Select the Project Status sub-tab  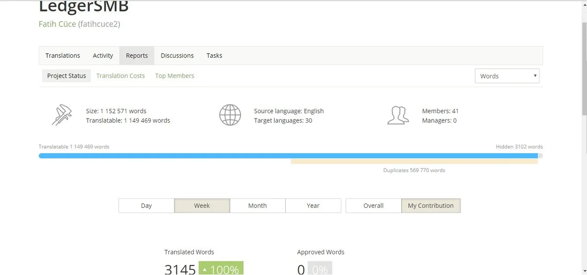tap(66, 76)
